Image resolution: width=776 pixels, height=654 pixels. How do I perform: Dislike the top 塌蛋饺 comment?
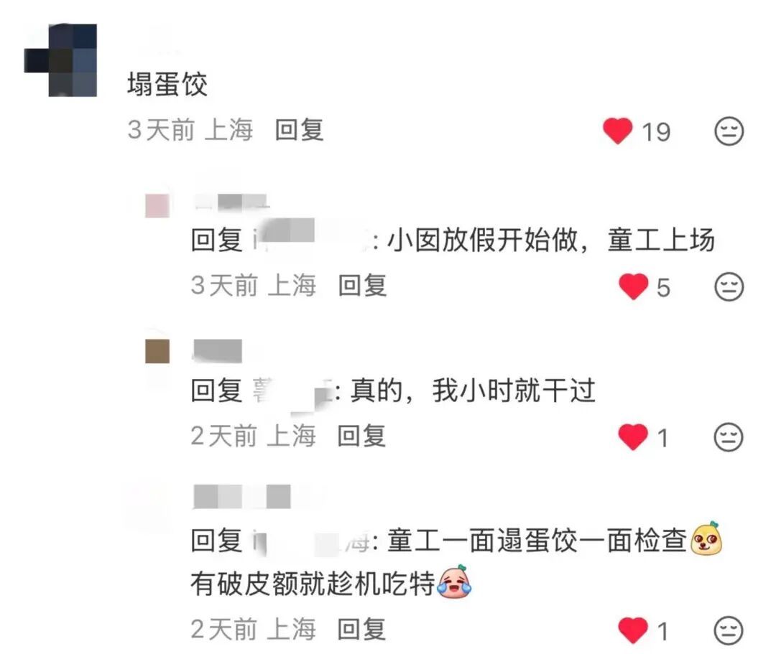pos(729,131)
